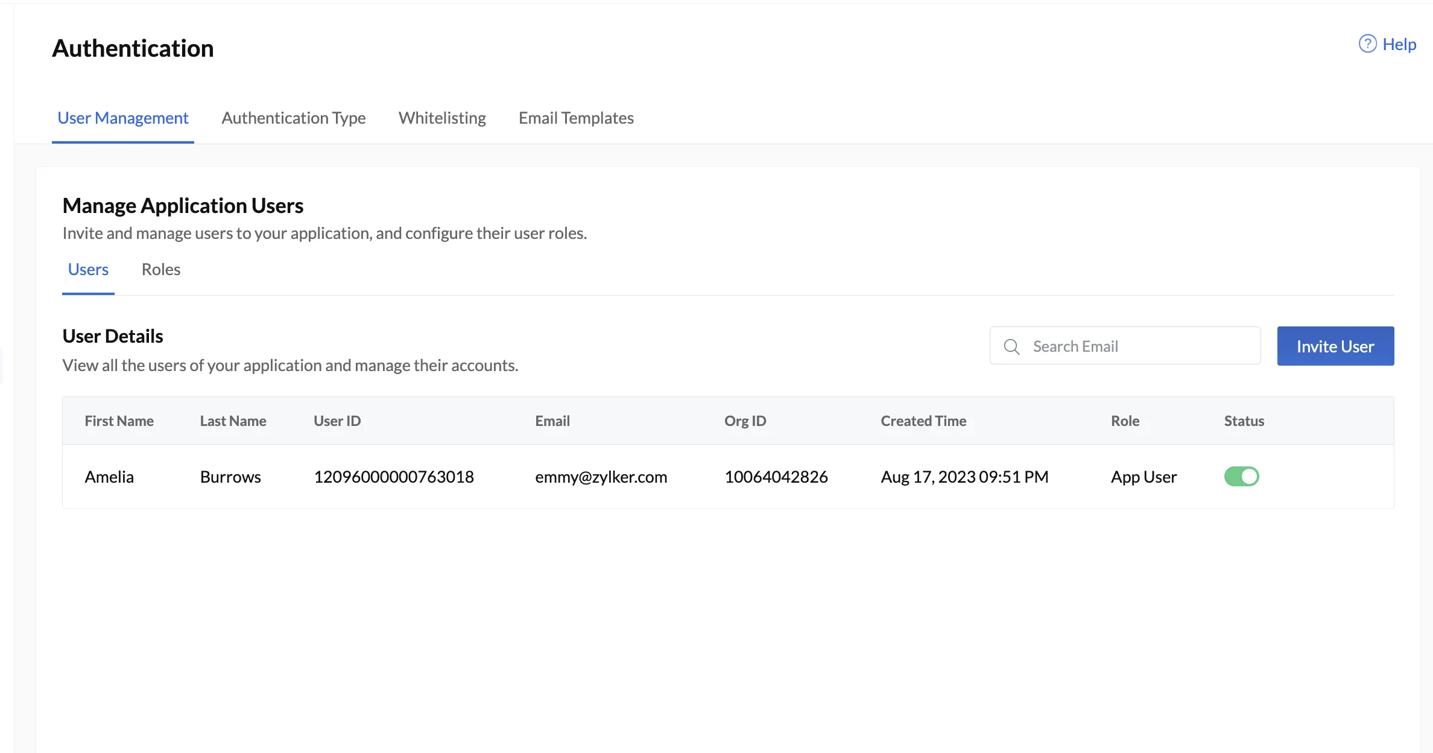The width and height of the screenshot is (1433, 753).
Task: Click the Created Time column header
Action: pyautogui.click(x=923, y=421)
